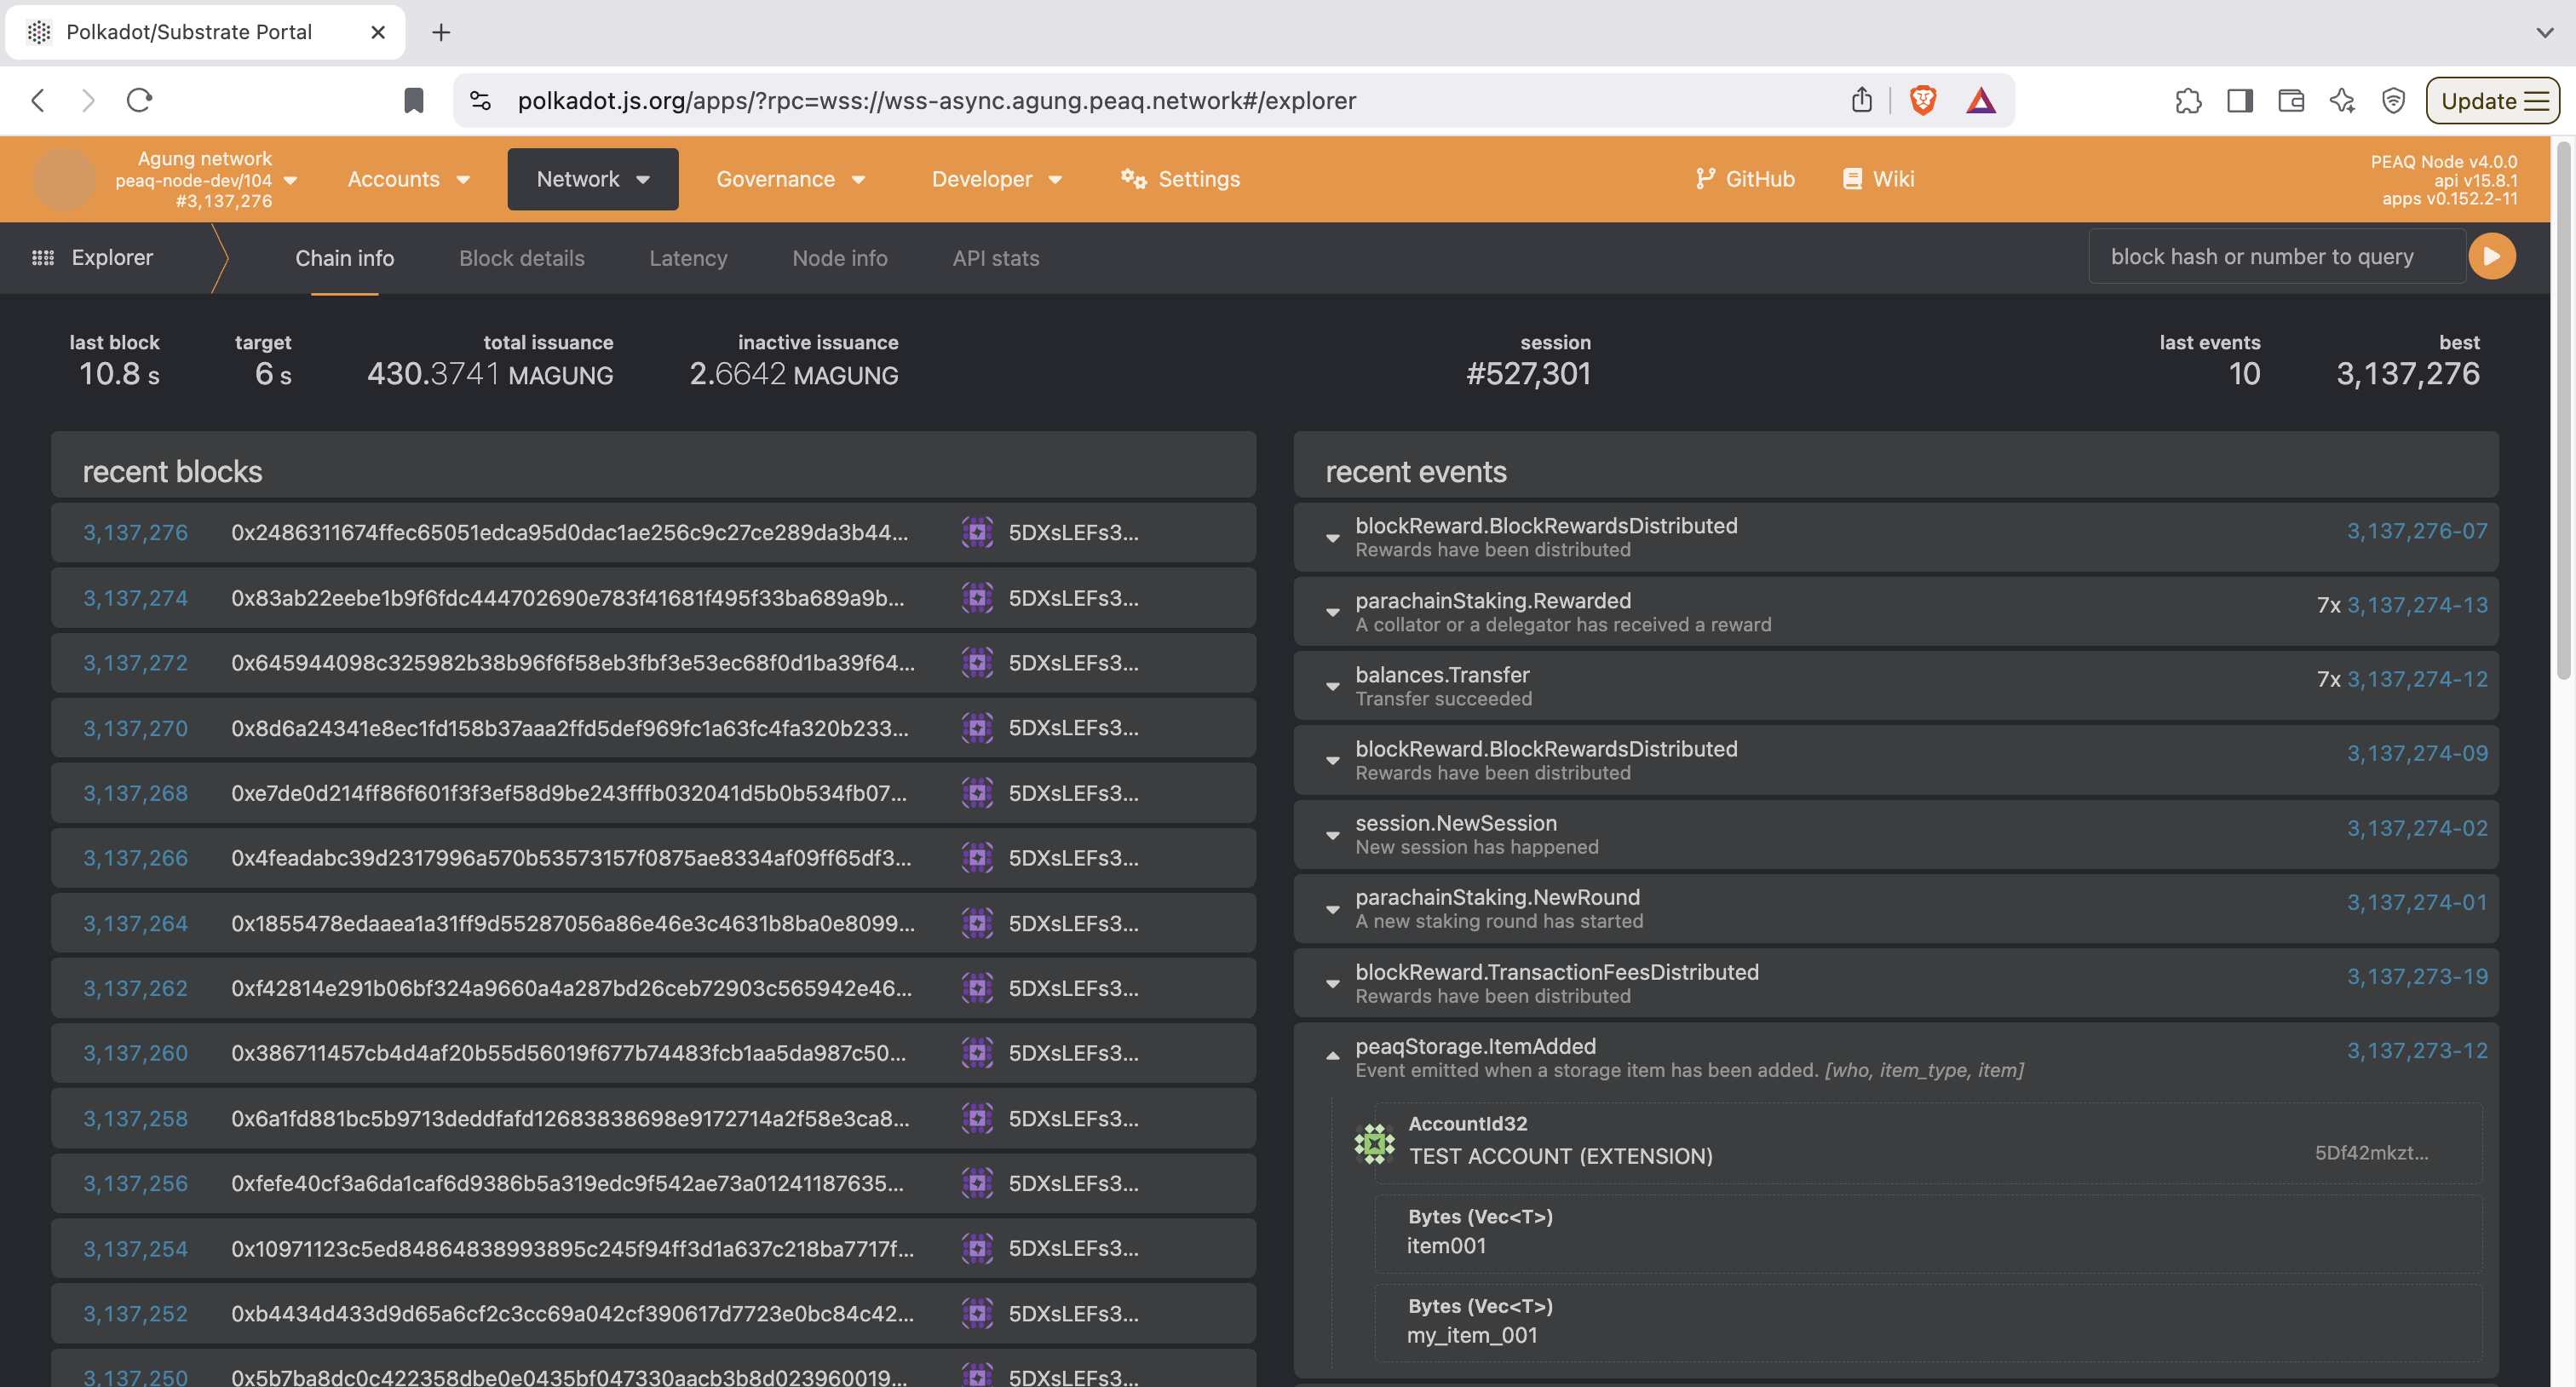
Task: Click the share icon in address bar
Action: pos(1861,100)
